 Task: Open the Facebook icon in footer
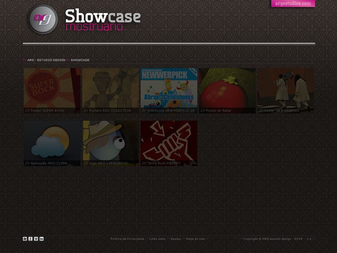30,239
